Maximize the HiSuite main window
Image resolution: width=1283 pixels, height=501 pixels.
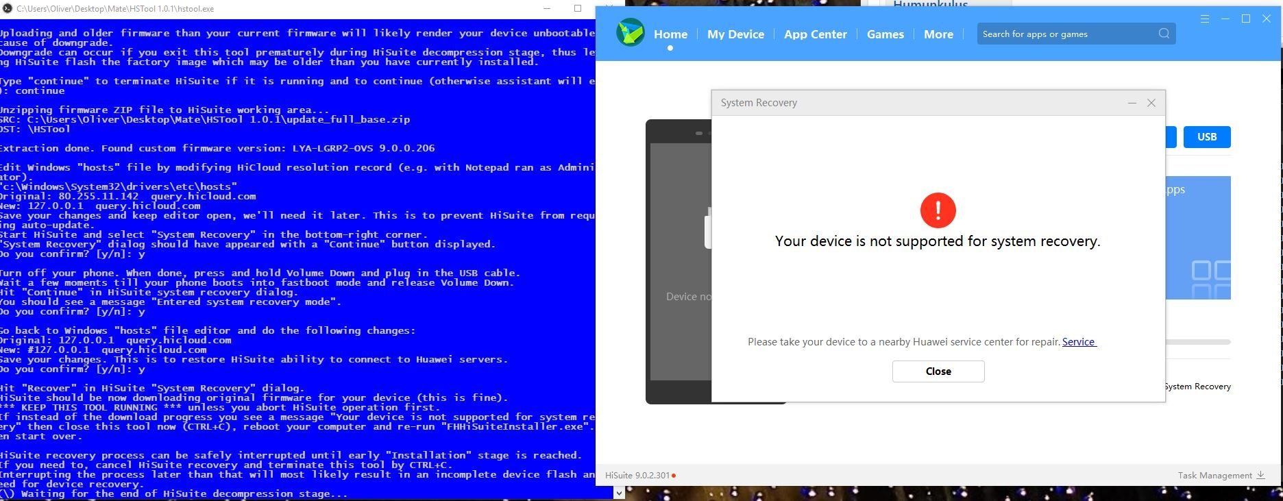1246,19
